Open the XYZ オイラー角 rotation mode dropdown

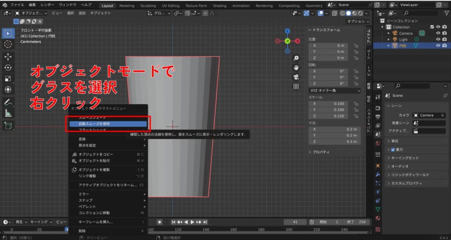point(334,90)
